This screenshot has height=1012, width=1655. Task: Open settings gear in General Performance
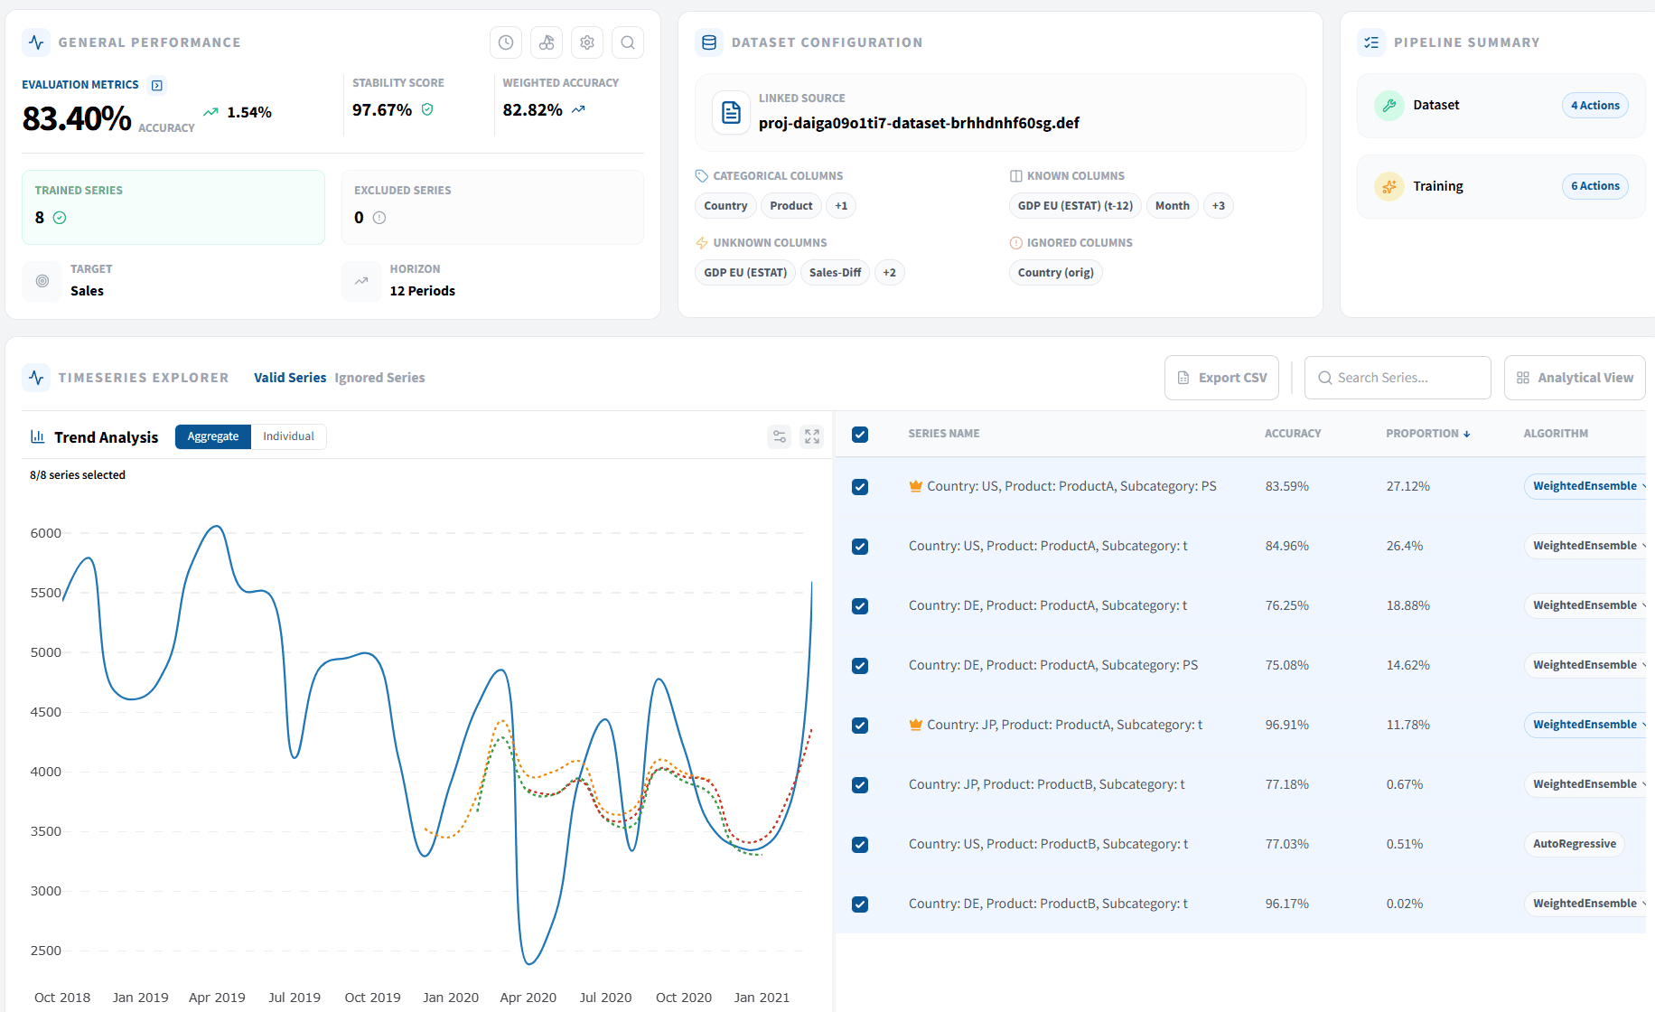pyautogui.click(x=587, y=42)
